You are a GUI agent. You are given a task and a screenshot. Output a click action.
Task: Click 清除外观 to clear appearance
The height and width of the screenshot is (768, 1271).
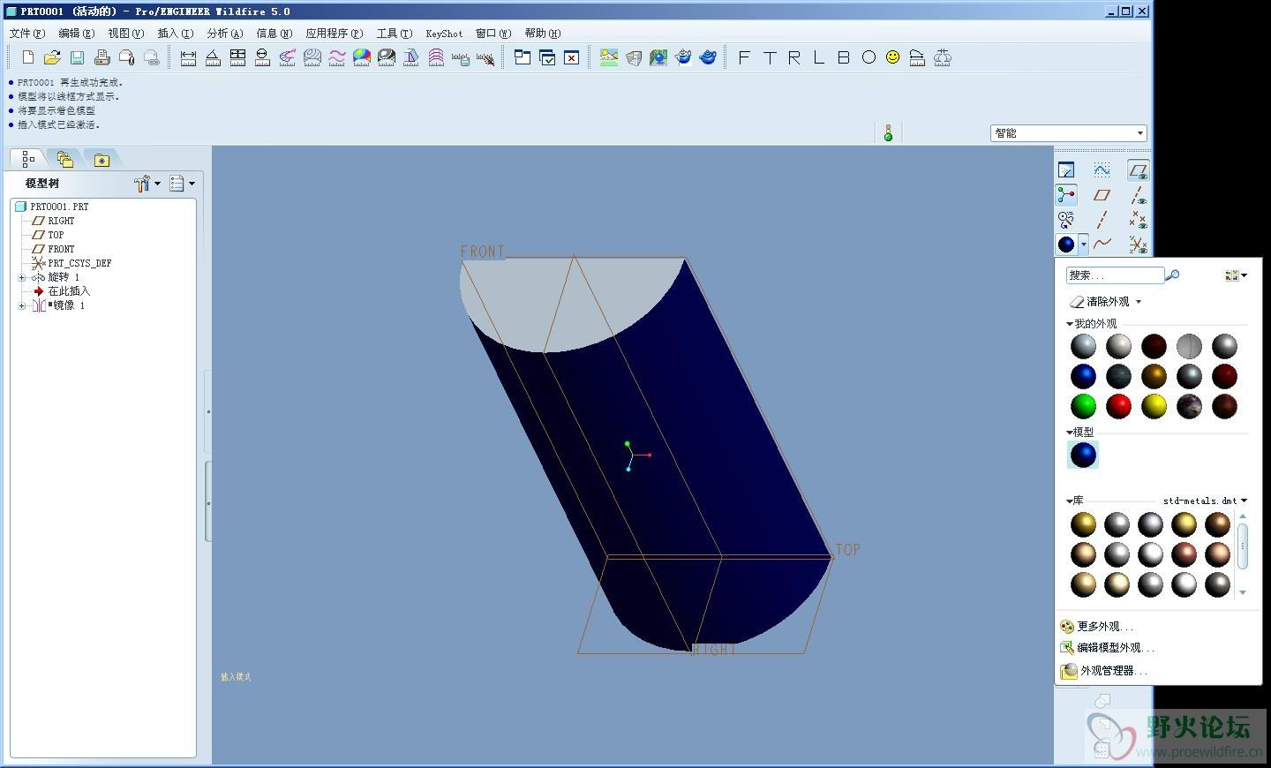tap(1100, 302)
